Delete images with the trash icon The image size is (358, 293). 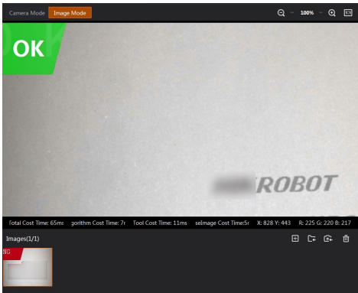point(346,239)
